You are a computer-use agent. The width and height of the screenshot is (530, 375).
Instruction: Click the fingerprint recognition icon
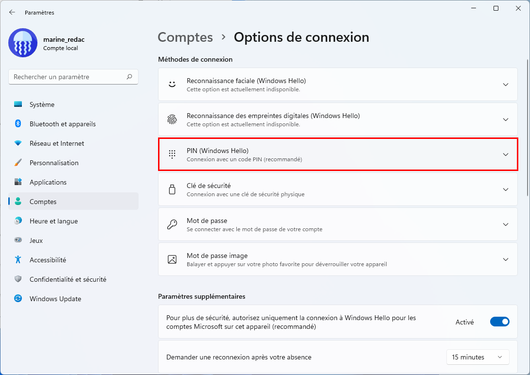pos(172,119)
